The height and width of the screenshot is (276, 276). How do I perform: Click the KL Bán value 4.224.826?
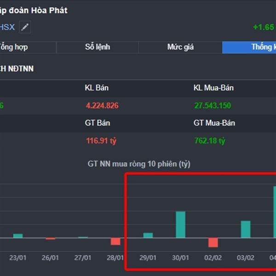[102, 106]
